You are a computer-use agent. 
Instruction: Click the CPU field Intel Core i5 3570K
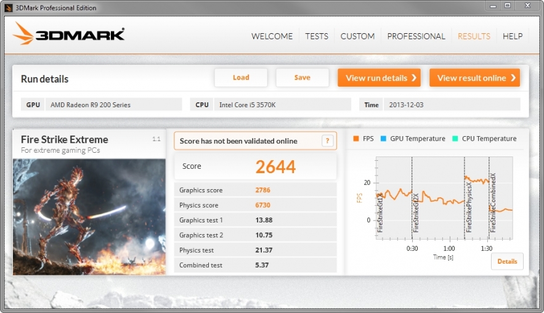(x=282, y=105)
